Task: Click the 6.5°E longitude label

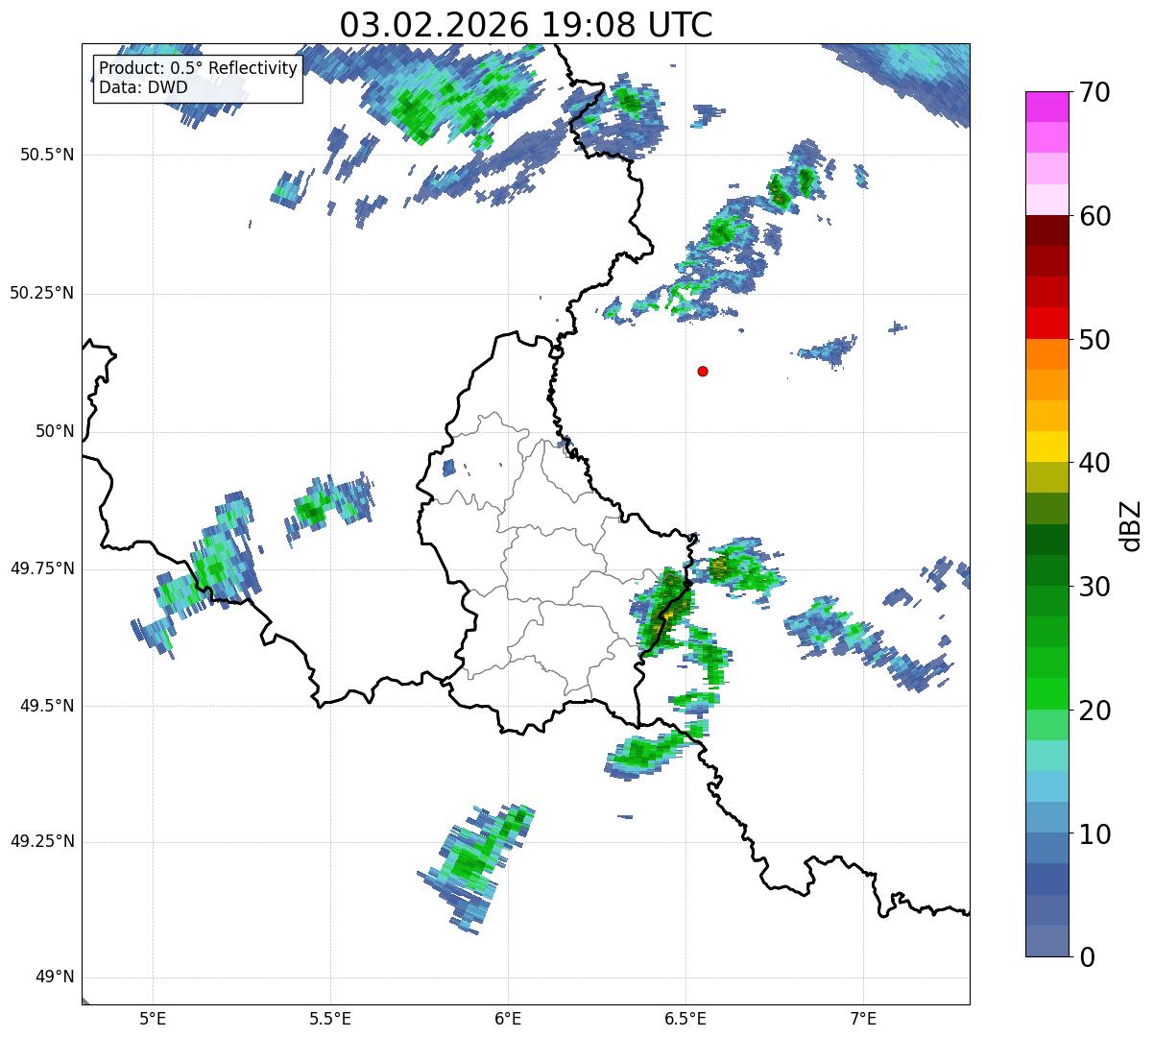Action: (x=685, y=1018)
